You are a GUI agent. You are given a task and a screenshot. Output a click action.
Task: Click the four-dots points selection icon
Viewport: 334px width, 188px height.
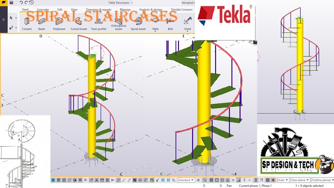pos(64,180)
